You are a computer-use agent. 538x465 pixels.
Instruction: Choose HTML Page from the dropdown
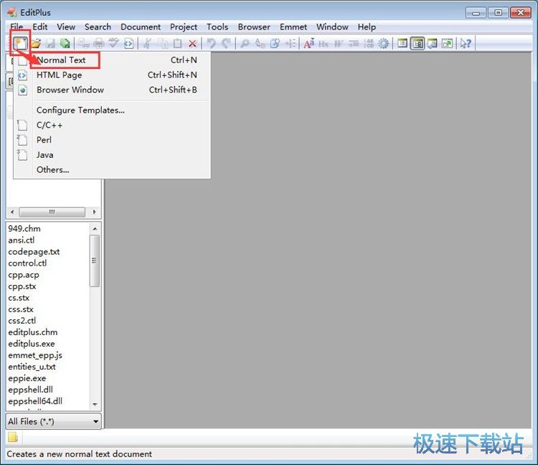point(112,75)
